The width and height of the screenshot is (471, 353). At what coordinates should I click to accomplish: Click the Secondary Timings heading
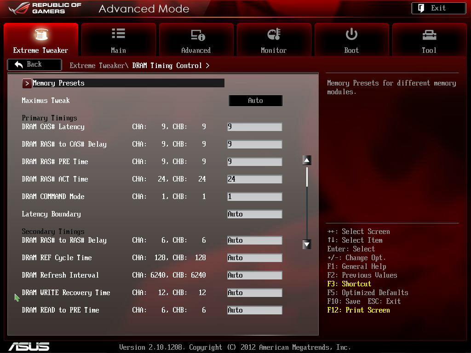(x=53, y=232)
